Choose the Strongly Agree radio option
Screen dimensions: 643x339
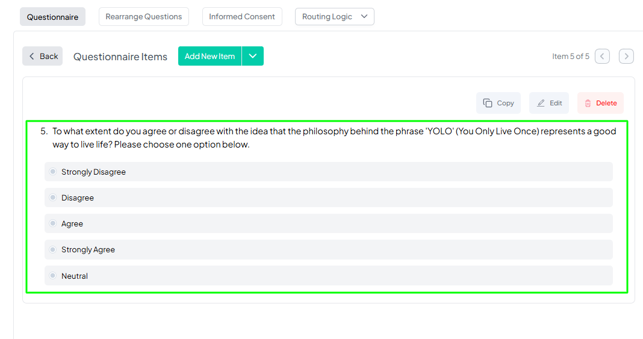52,249
